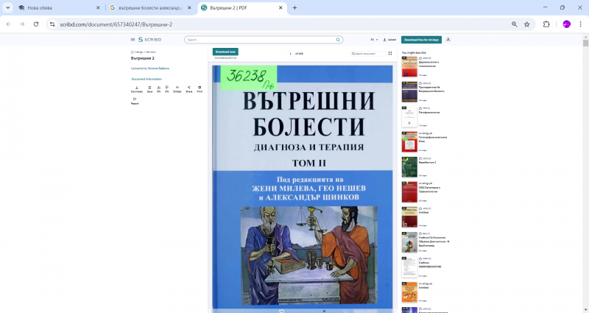Open the head-illustration textbook thumbnail
The image size is (589, 313).
409,242
